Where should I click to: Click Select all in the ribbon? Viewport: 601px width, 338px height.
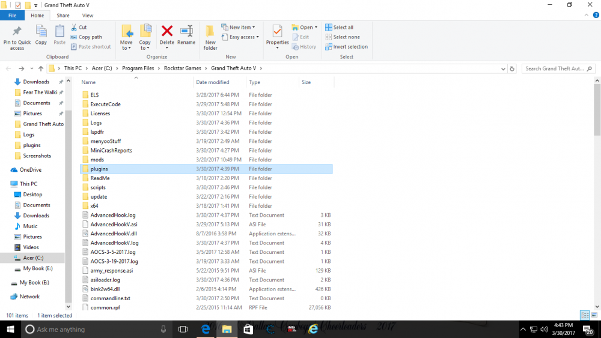[339, 27]
